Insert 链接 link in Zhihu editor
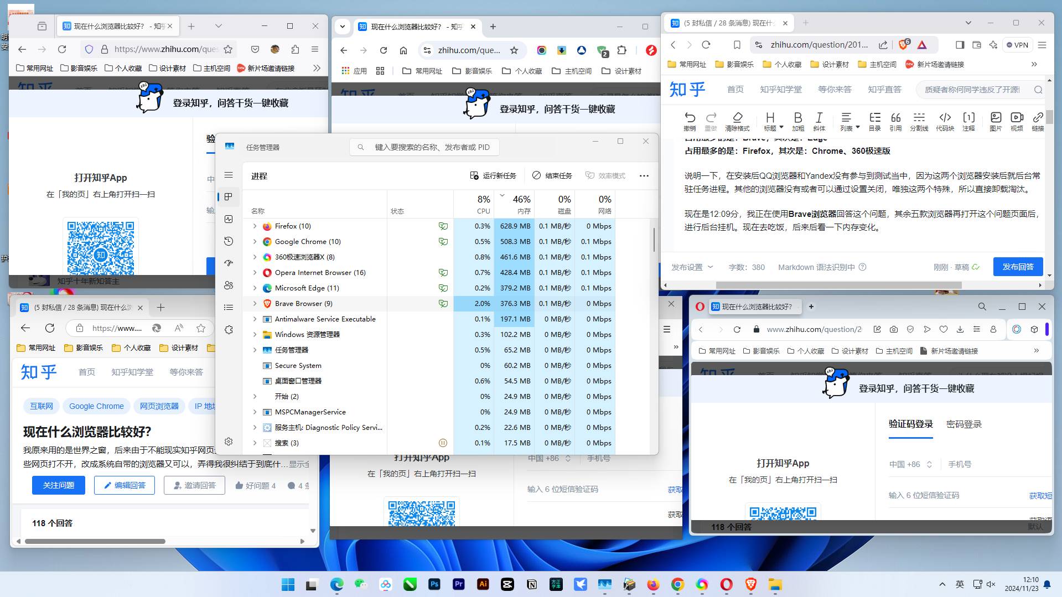 tap(1038, 121)
